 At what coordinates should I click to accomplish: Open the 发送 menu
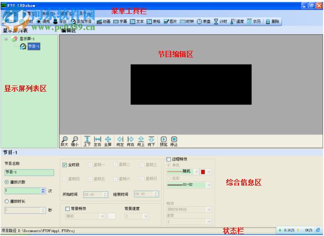point(48,13)
